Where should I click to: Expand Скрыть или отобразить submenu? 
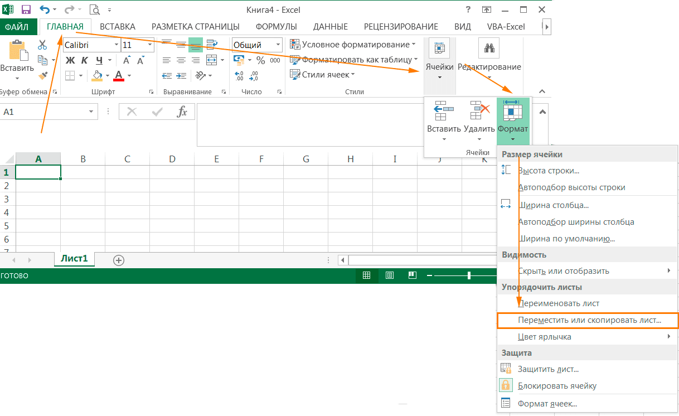coord(588,271)
